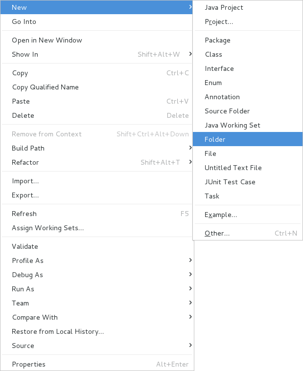The image size is (303, 371).
Task: Create a new Class
Action: click(x=248, y=54)
